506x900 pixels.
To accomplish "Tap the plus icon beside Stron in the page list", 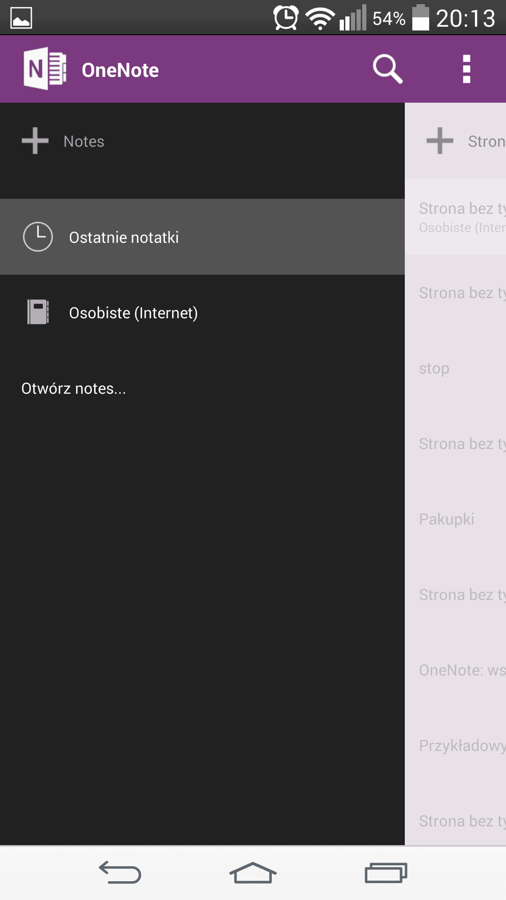I will pos(440,141).
